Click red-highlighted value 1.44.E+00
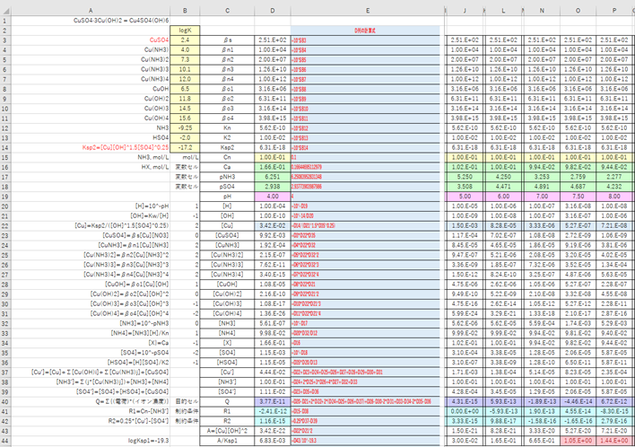635x447 pixels. pyautogui.click(x=614, y=441)
